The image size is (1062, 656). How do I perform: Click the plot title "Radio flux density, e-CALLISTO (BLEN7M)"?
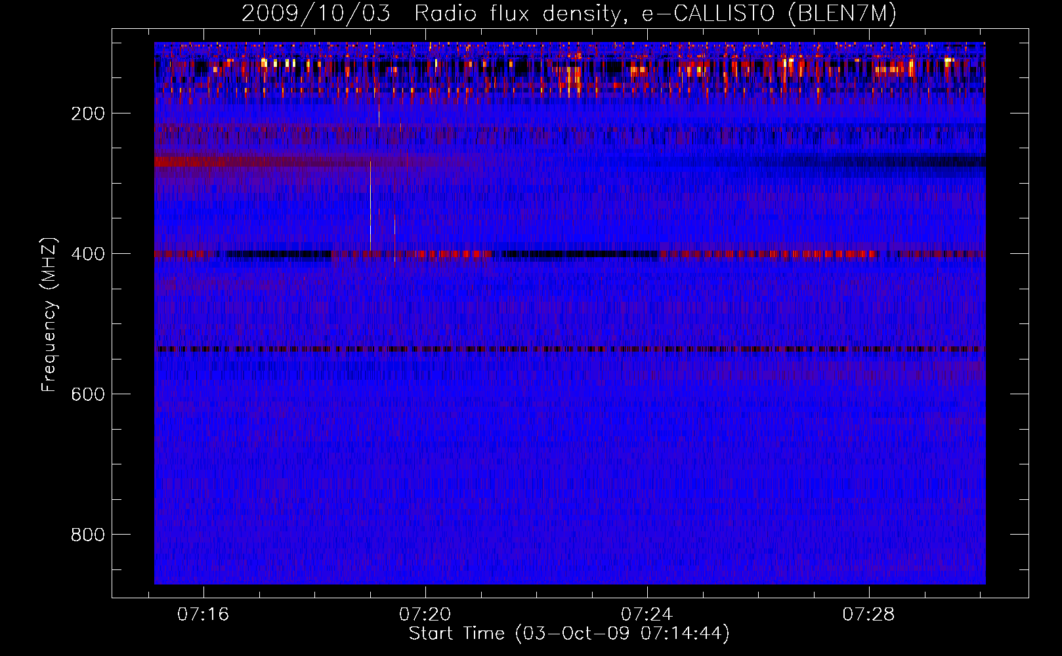click(x=655, y=14)
